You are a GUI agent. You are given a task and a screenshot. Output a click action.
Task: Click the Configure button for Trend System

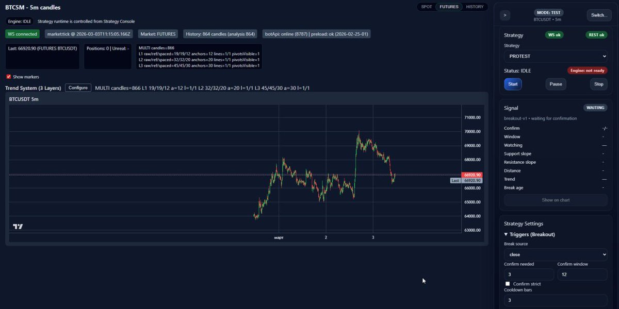[x=78, y=88]
